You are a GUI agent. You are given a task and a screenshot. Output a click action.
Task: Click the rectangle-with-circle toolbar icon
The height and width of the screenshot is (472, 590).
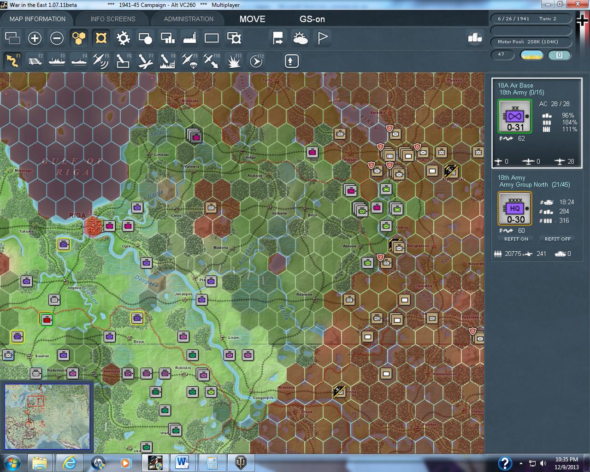pos(145,38)
